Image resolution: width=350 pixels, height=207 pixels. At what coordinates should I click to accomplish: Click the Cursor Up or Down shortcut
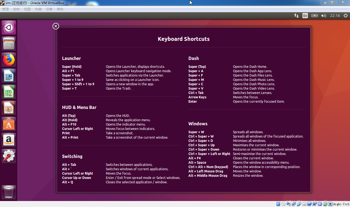pos(77,178)
